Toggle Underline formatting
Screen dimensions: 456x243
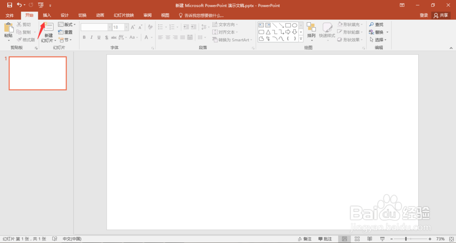[x=99, y=37]
